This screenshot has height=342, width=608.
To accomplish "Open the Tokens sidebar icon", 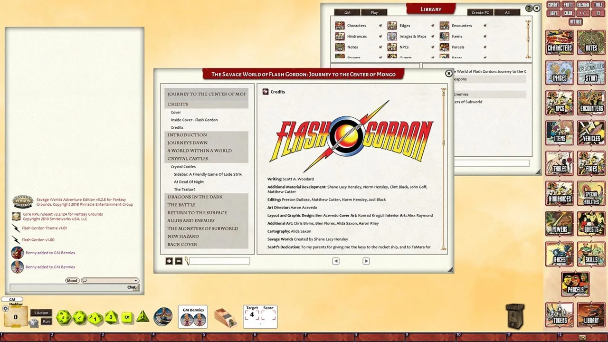I will [560, 315].
